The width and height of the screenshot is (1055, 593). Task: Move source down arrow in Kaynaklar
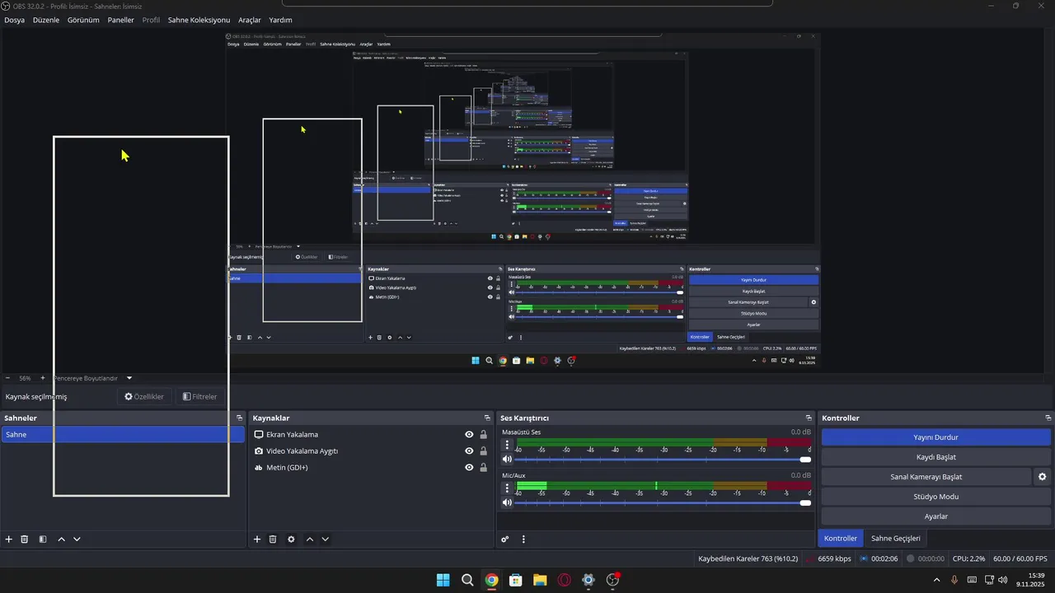click(326, 539)
